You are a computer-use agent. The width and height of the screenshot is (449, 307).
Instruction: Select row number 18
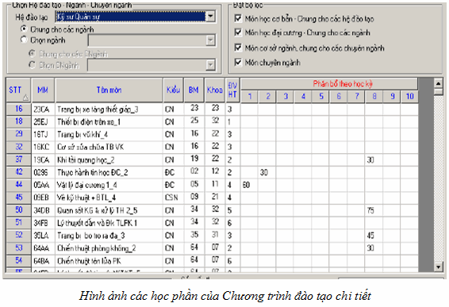tap(18, 121)
